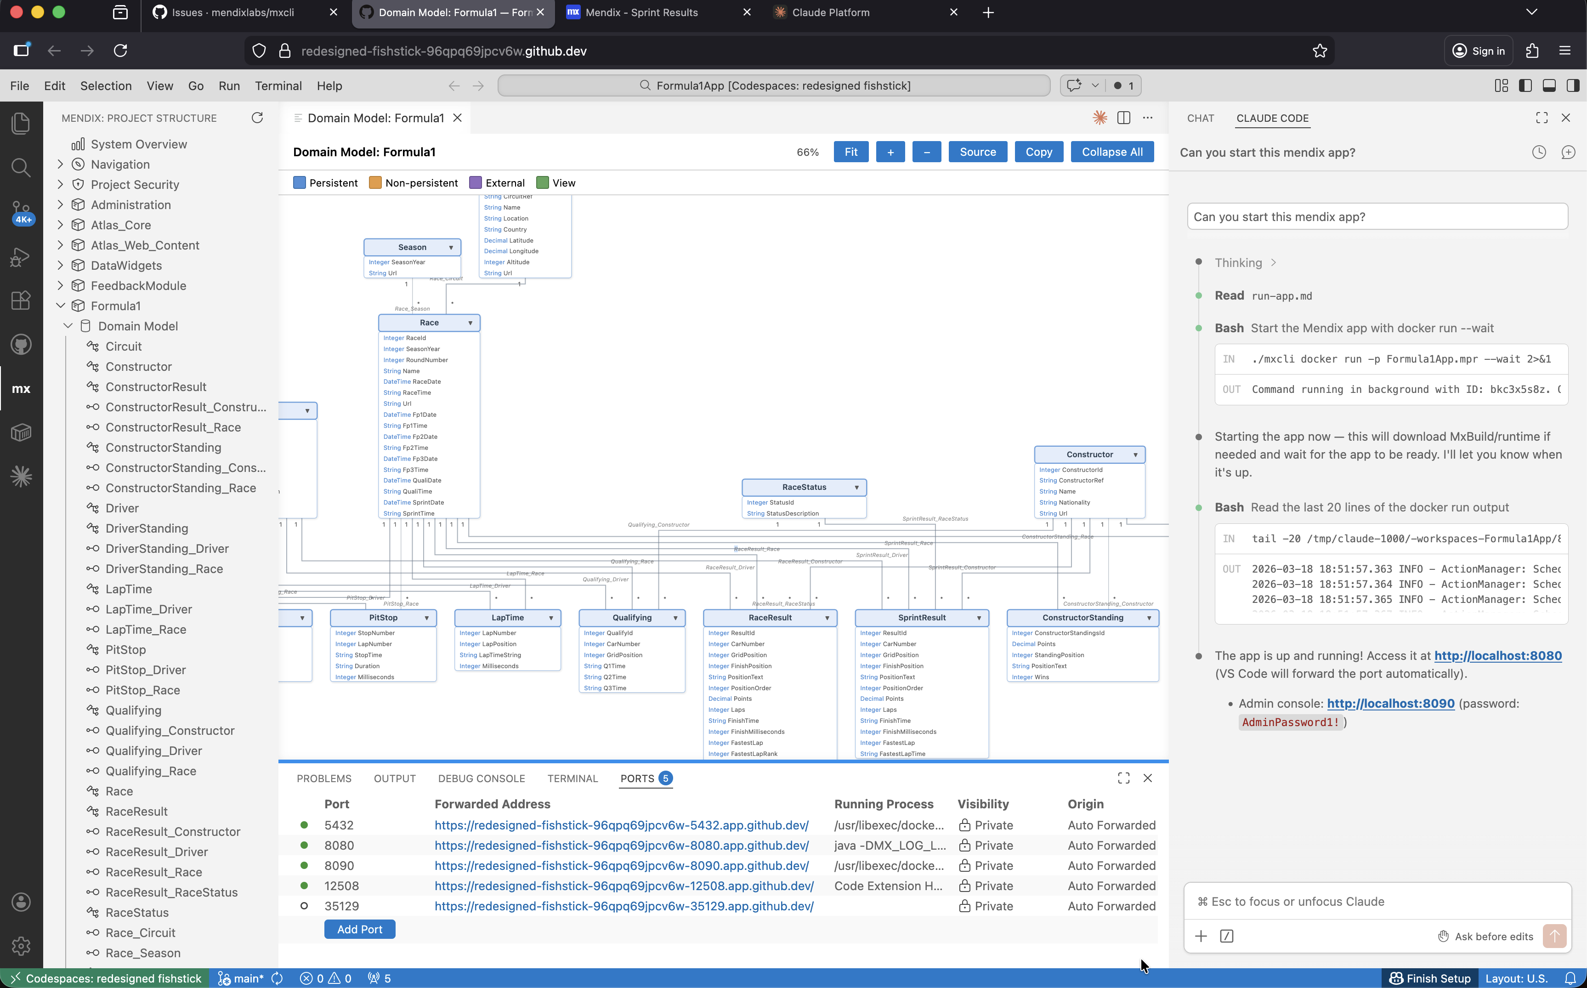1587x988 pixels.
Task: Open the localhost:8080 link in chat
Action: point(1497,655)
